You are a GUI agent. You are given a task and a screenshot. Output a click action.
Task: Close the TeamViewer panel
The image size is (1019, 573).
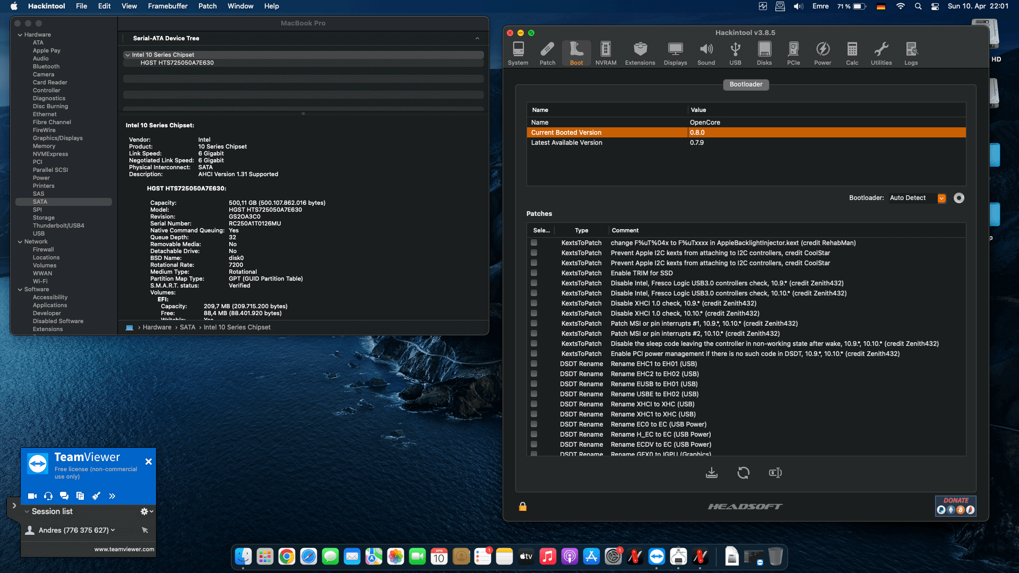tap(149, 462)
